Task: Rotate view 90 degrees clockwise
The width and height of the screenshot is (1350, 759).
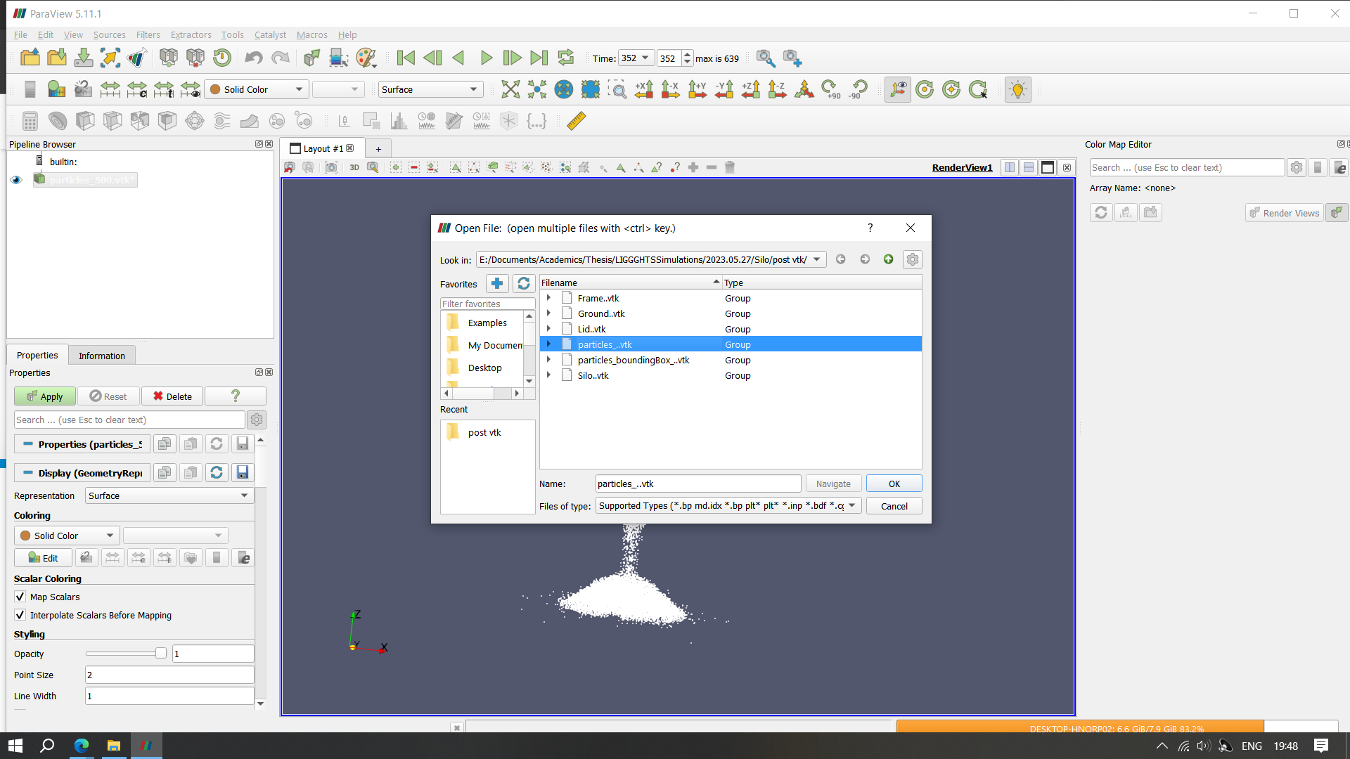Action: [x=831, y=89]
